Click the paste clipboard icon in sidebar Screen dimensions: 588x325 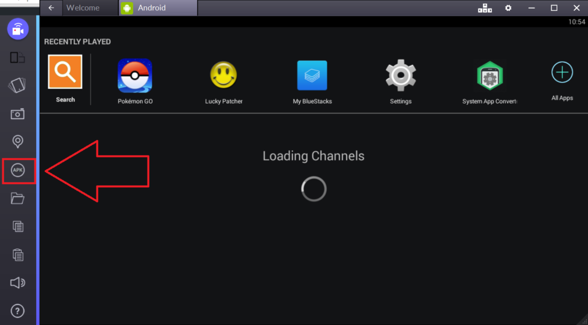click(18, 254)
